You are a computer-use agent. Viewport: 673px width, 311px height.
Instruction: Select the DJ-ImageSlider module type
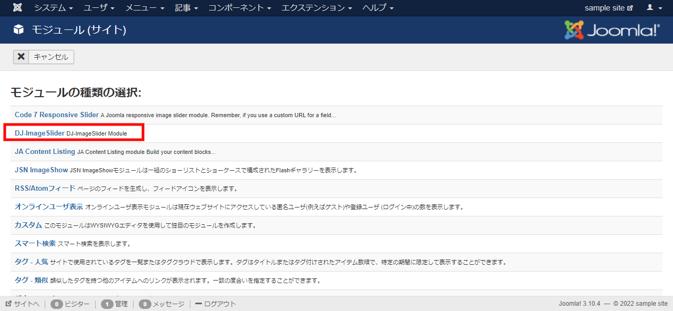tap(39, 133)
